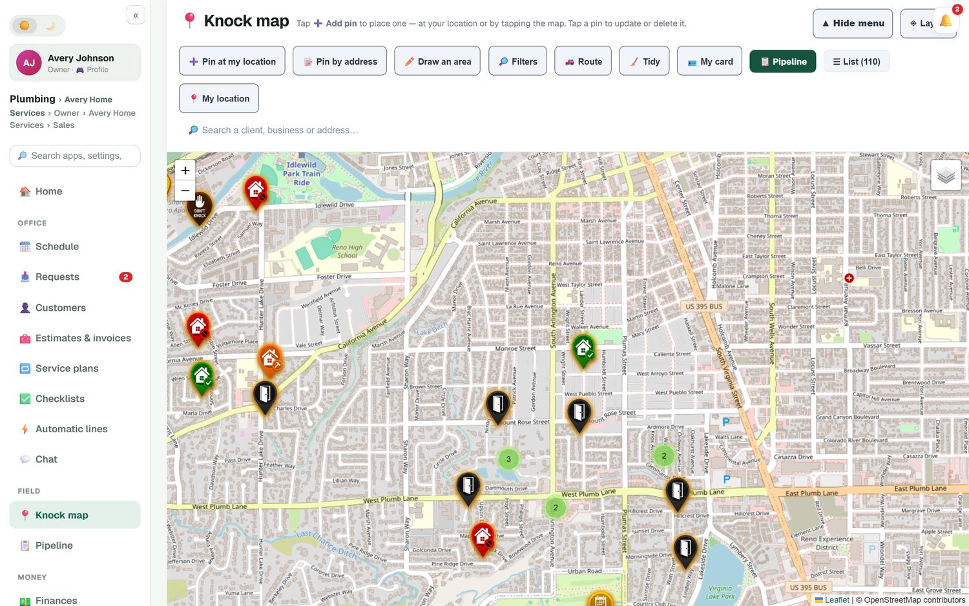Expand cluster marker showing 3
This screenshot has height=606, width=969.
click(x=508, y=459)
